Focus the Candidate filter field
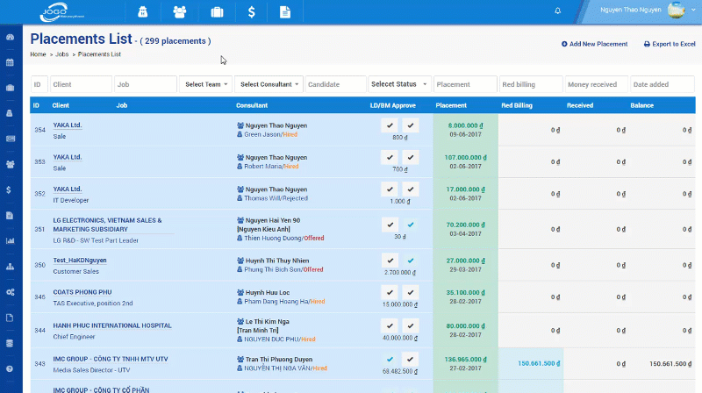The width and height of the screenshot is (702, 393). pos(336,84)
